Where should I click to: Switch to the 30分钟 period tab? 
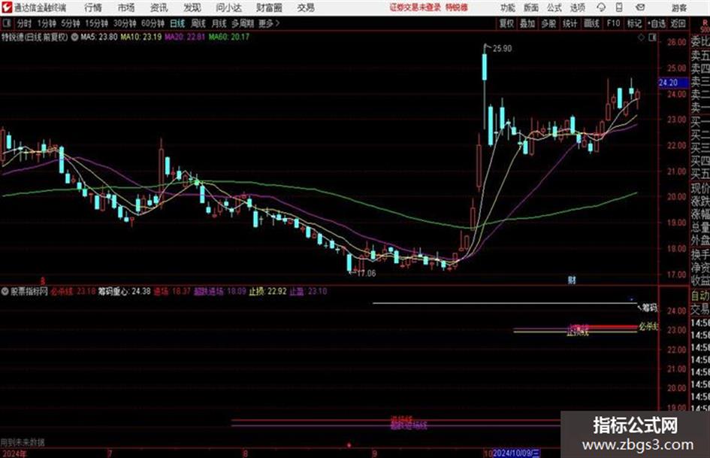(x=125, y=23)
